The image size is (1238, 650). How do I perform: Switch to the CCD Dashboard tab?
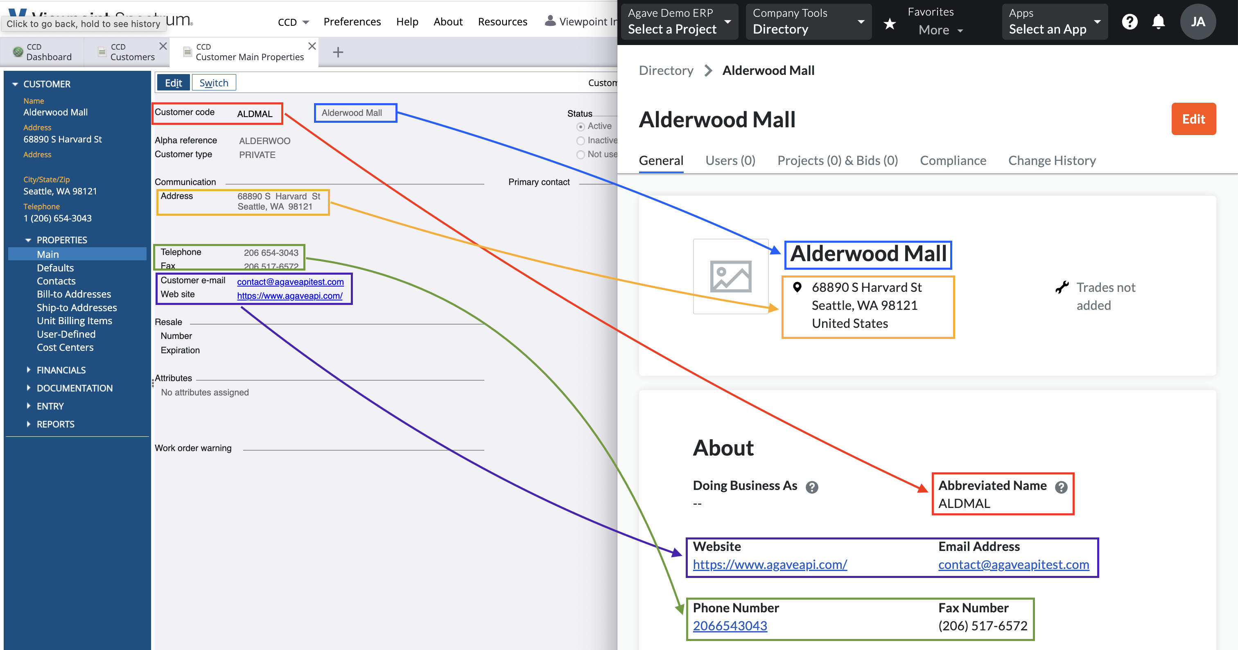(42, 52)
